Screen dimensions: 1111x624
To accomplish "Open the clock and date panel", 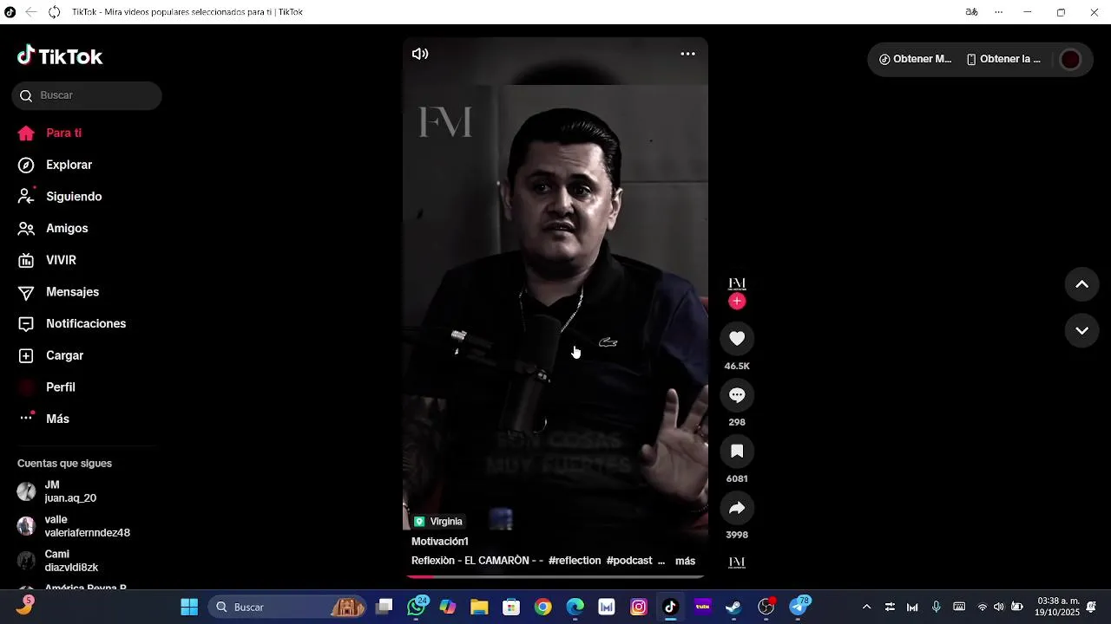I will (x=1058, y=607).
